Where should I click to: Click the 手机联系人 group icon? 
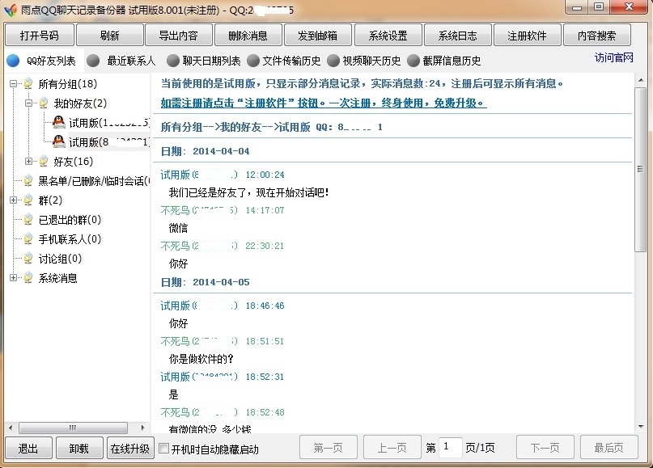[x=28, y=239]
